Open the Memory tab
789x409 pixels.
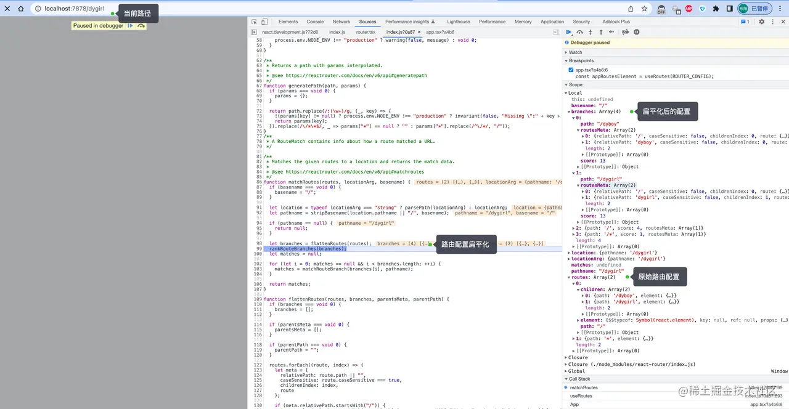coord(523,22)
